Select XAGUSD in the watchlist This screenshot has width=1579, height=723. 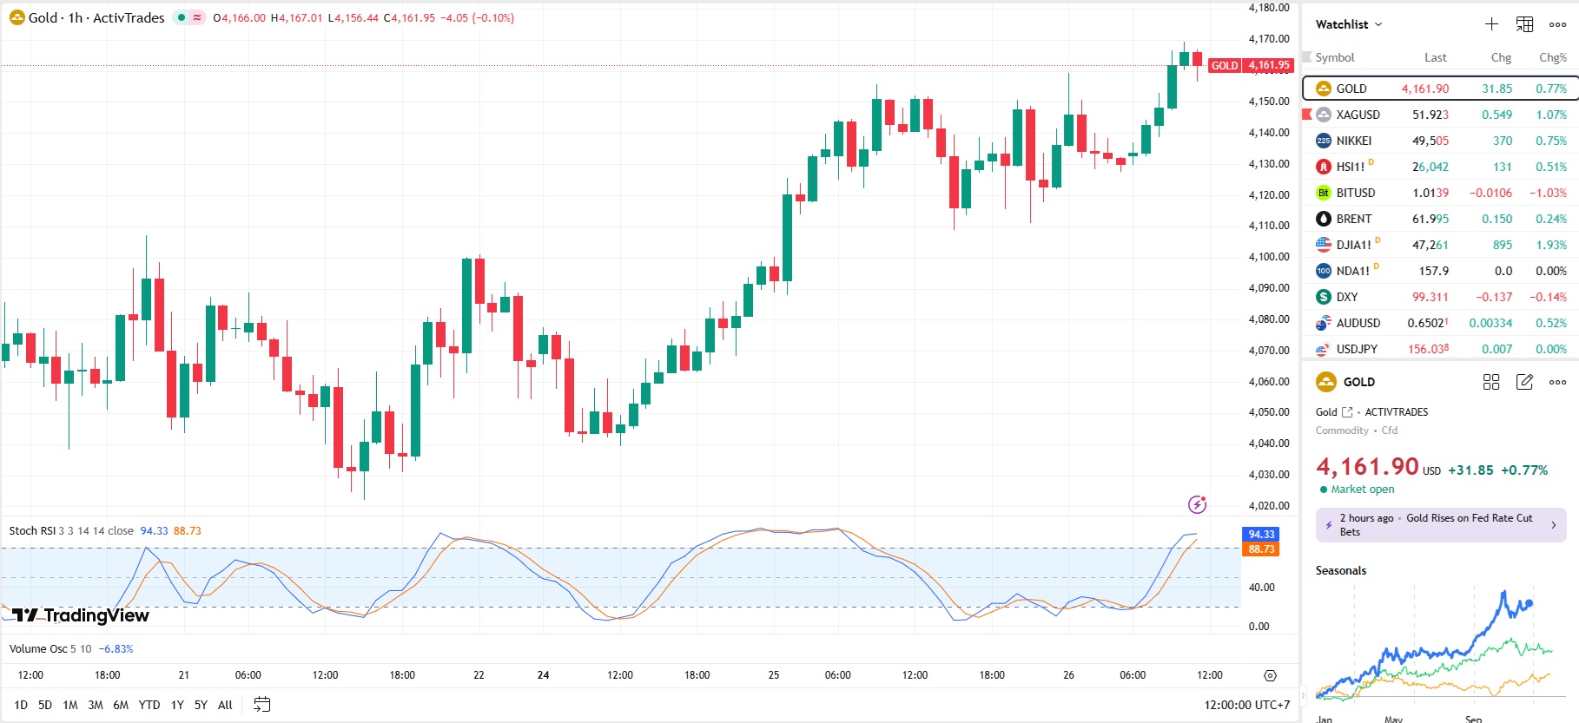click(x=1358, y=115)
